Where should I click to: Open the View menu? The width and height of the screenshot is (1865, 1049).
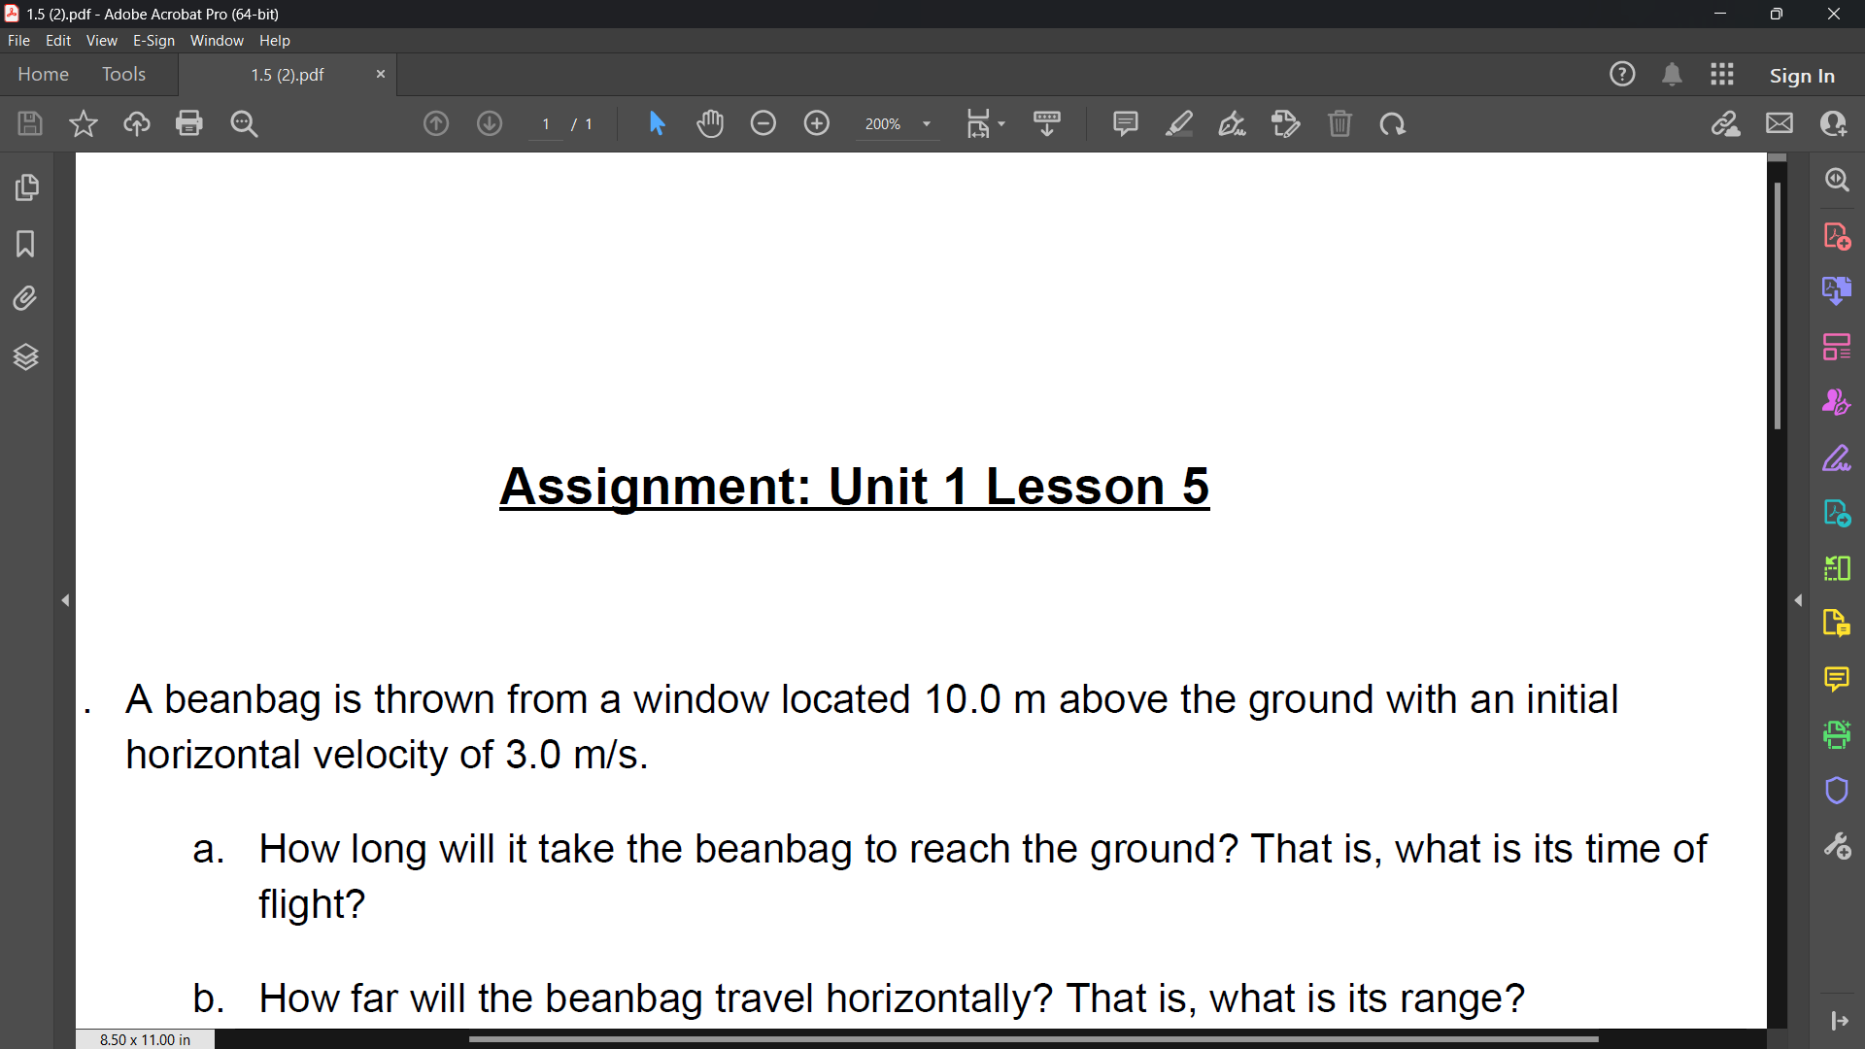pos(101,40)
